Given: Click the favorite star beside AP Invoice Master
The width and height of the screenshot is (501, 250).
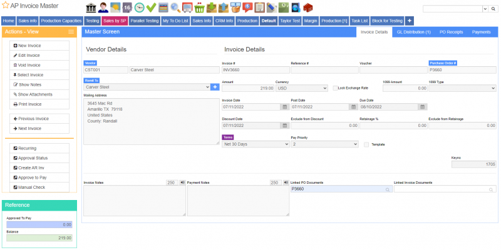Looking at the screenshot, I should pyautogui.click(x=5, y=6).
